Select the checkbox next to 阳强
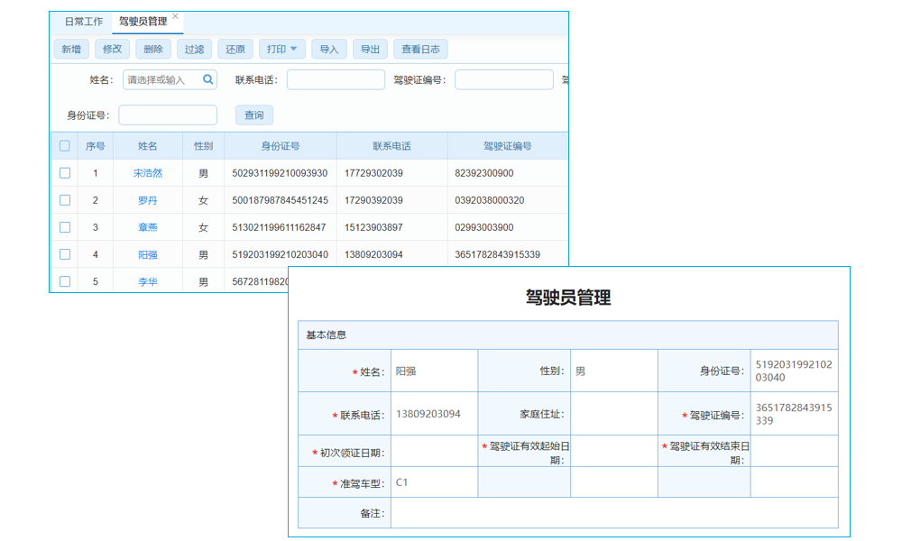Viewport: 902px width, 541px height. coord(64,254)
